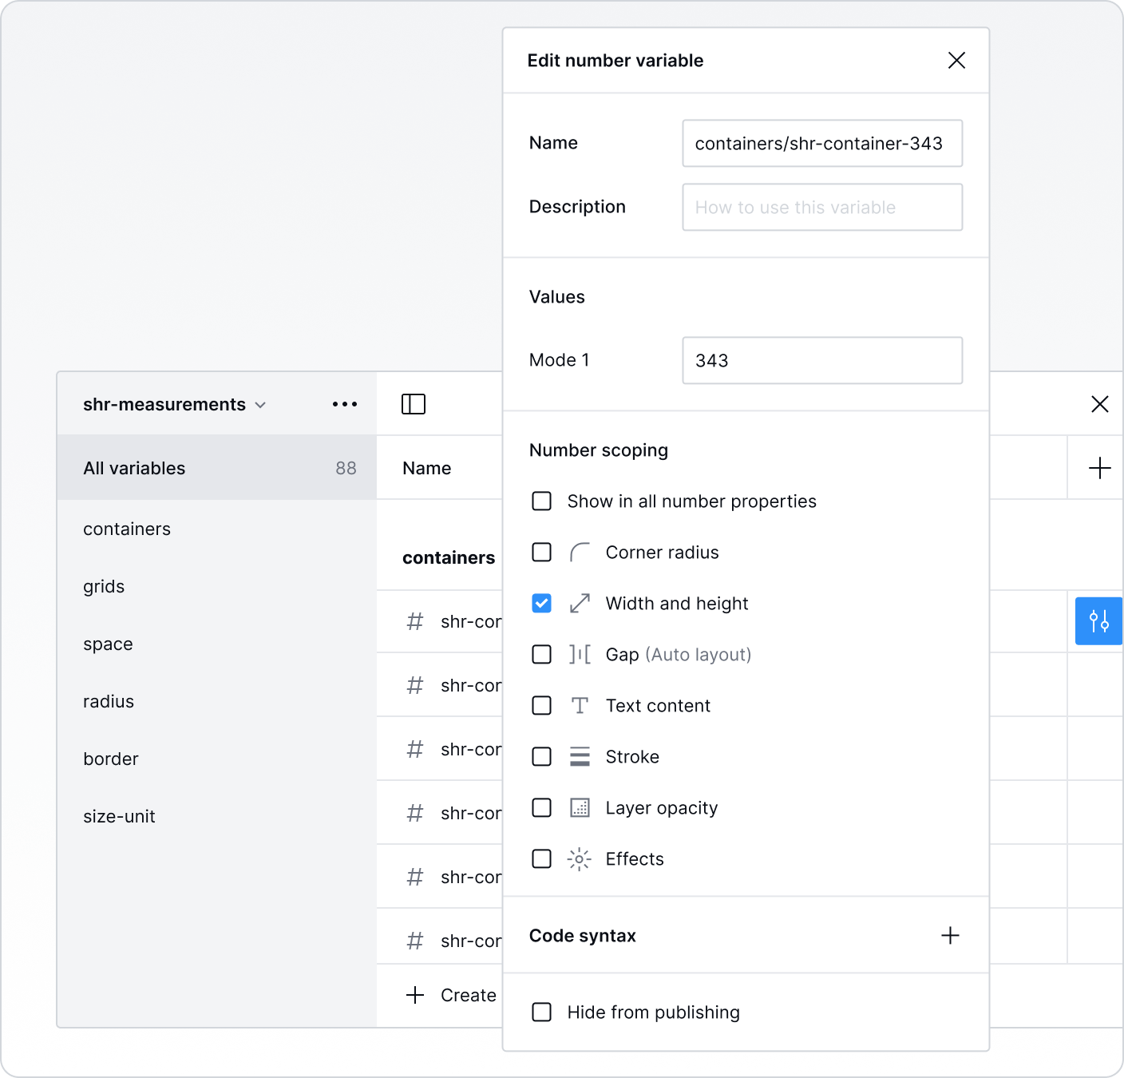Click the Description input field
The height and width of the screenshot is (1078, 1124).
click(x=821, y=208)
